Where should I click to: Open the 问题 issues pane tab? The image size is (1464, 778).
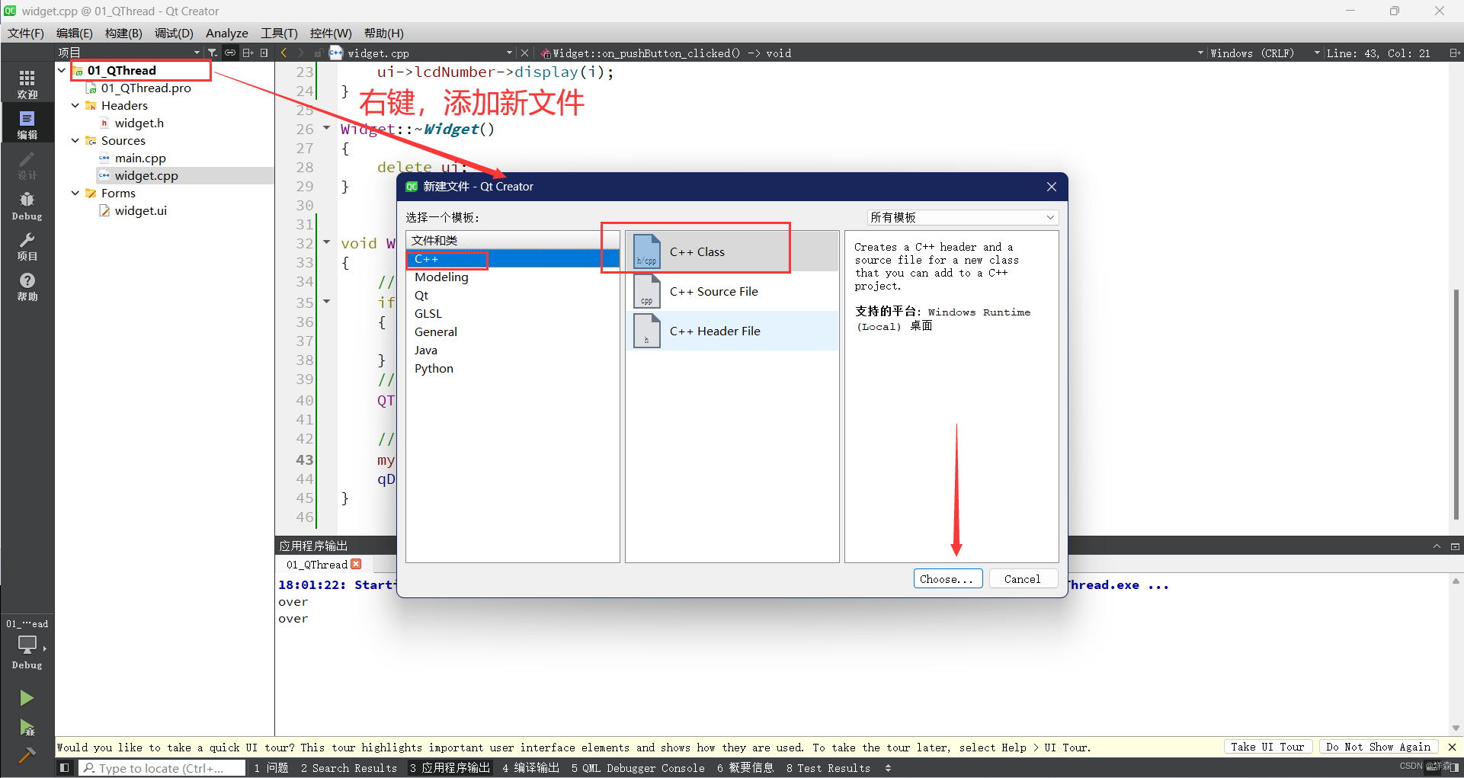coord(271,768)
